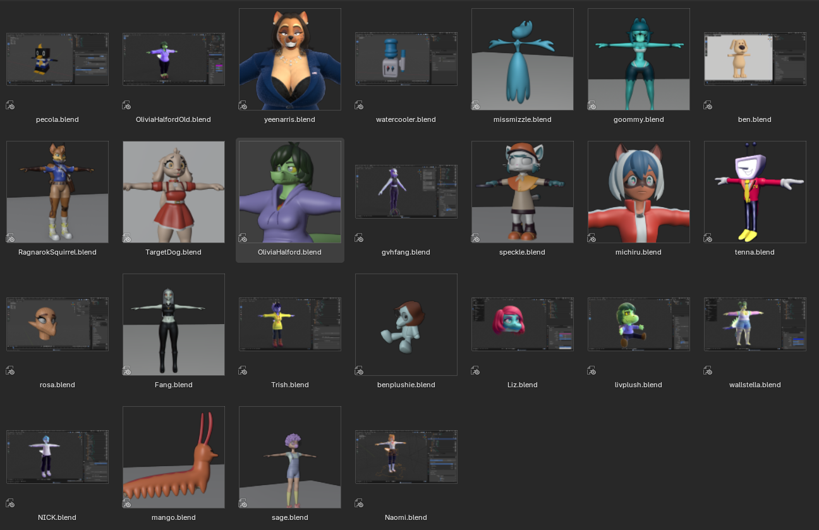
Task: Select the goommy.blend teal character thumbnail
Action: pyautogui.click(x=639, y=59)
